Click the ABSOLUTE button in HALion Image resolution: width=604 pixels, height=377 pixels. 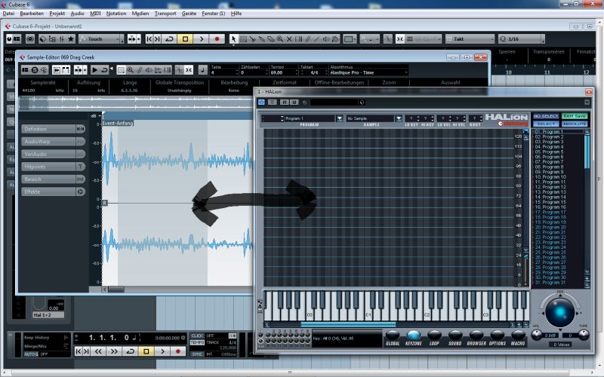(x=574, y=124)
